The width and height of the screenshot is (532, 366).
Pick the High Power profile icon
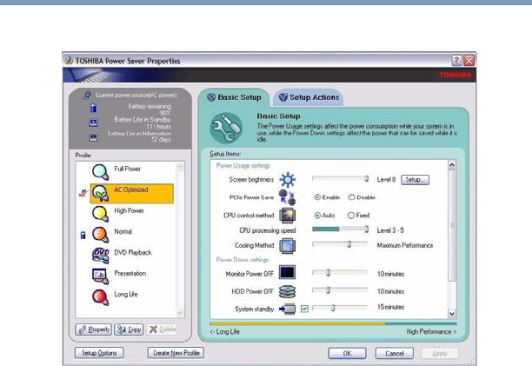coord(101,214)
